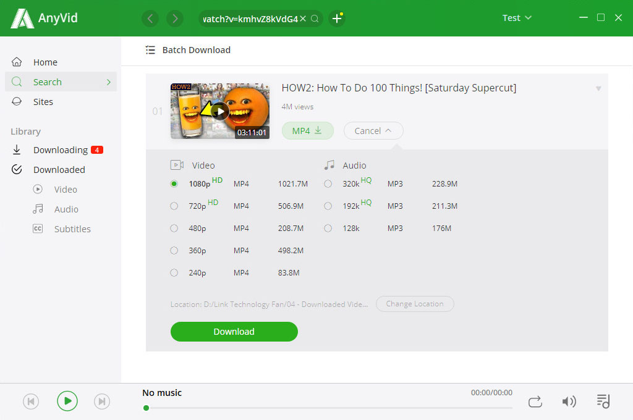Click the Batch Download list icon
The image size is (633, 420).
click(150, 50)
